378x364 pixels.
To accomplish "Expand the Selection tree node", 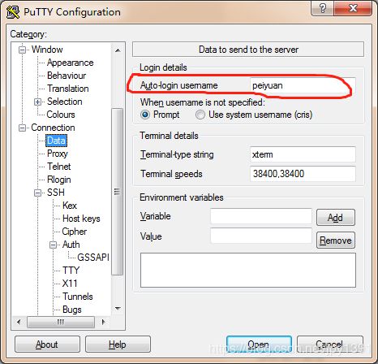I will pos(38,102).
